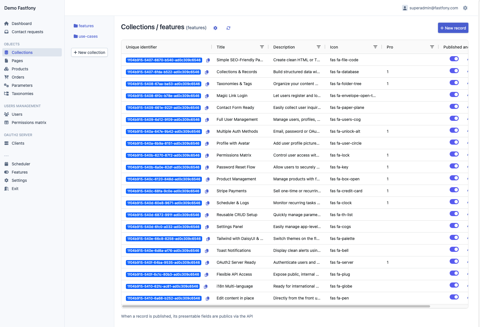Go to Contact requests
Image resolution: width=480 pixels, height=327 pixels.
(x=32, y=32)
